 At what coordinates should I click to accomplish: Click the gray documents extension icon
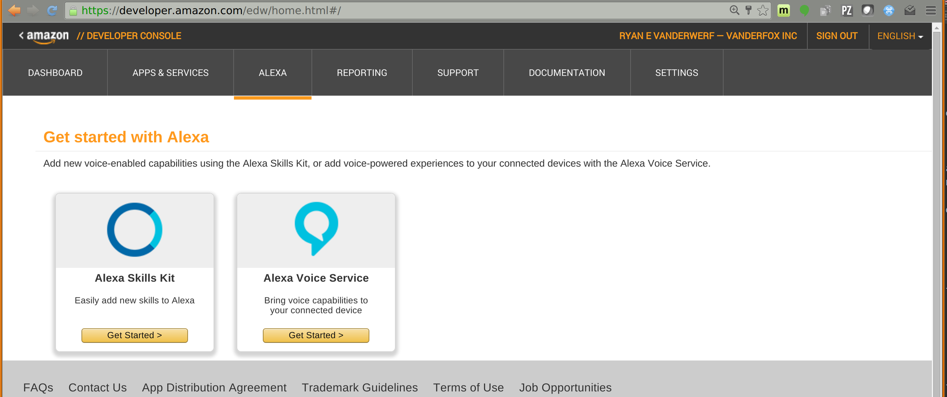pos(825,10)
